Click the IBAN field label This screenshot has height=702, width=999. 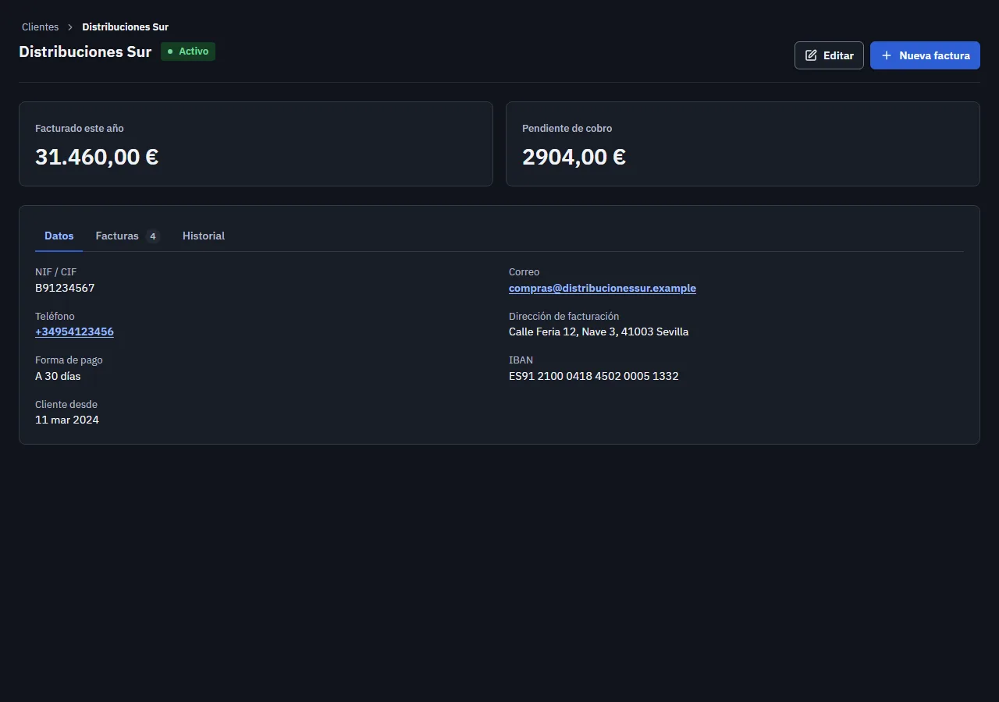tap(521, 360)
